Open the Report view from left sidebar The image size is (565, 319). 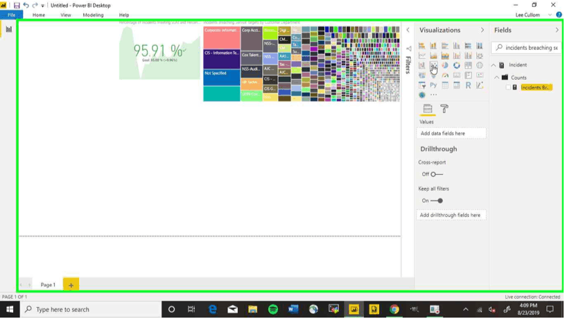(8, 29)
